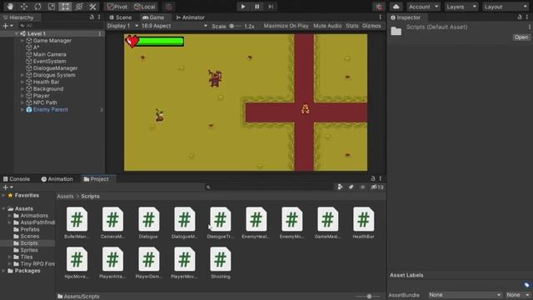Select the Scale tool
The height and width of the screenshot is (300, 533).
(52, 7)
